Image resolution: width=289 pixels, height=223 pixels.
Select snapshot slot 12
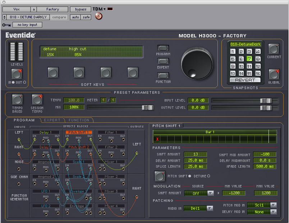click(258, 66)
